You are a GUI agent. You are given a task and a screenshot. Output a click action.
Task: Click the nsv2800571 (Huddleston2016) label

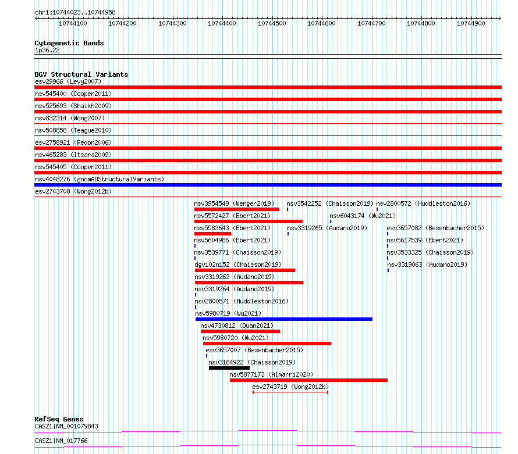[242, 301]
